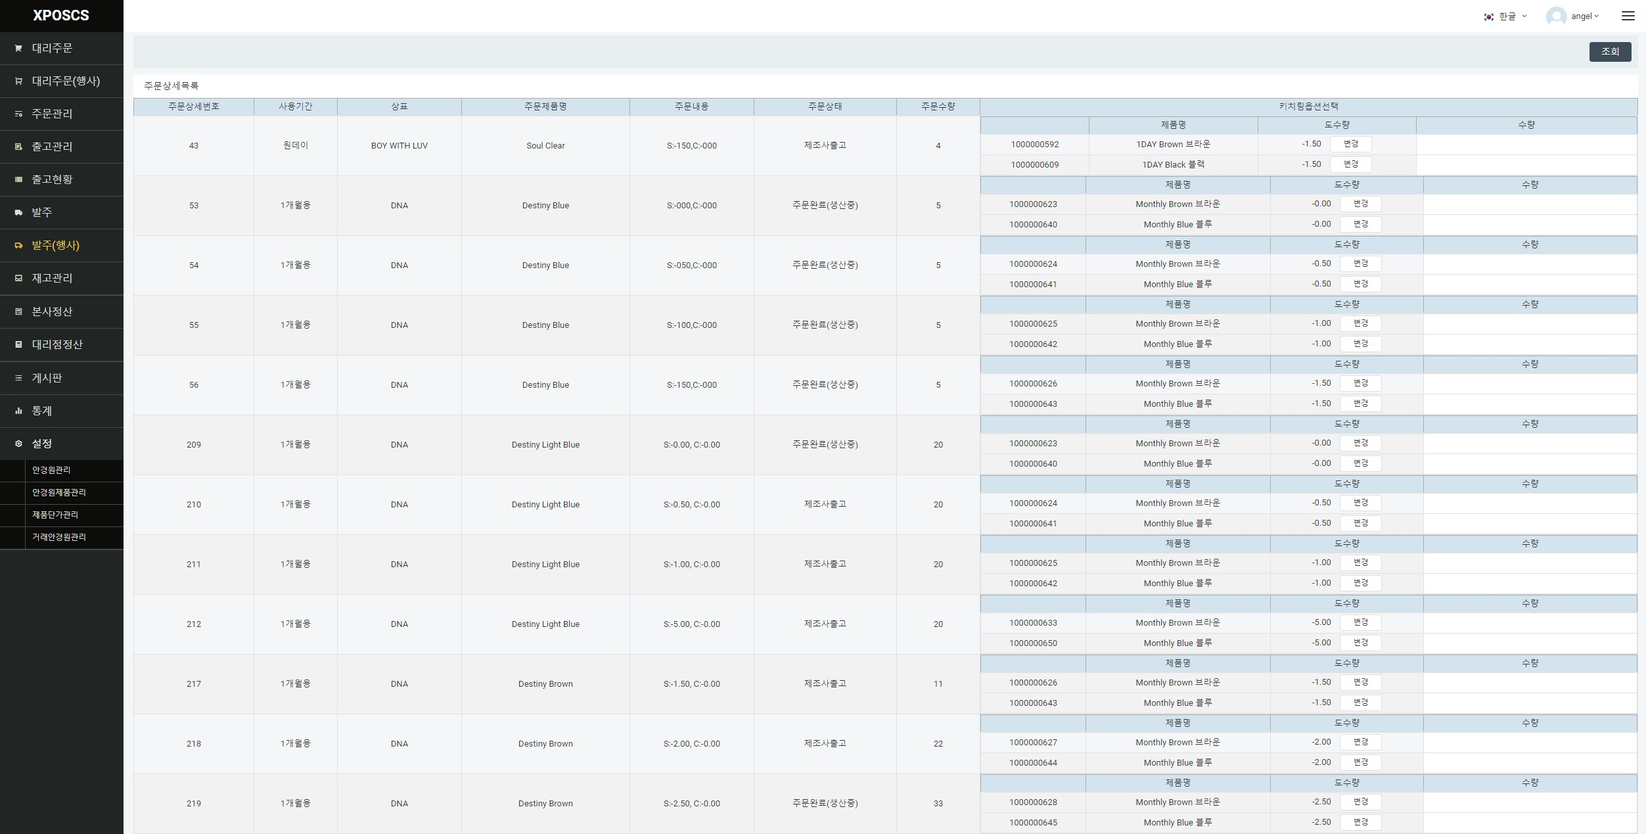Click the bar chart icon beside 통계
Viewport: 1646px width, 834px height.
point(18,411)
